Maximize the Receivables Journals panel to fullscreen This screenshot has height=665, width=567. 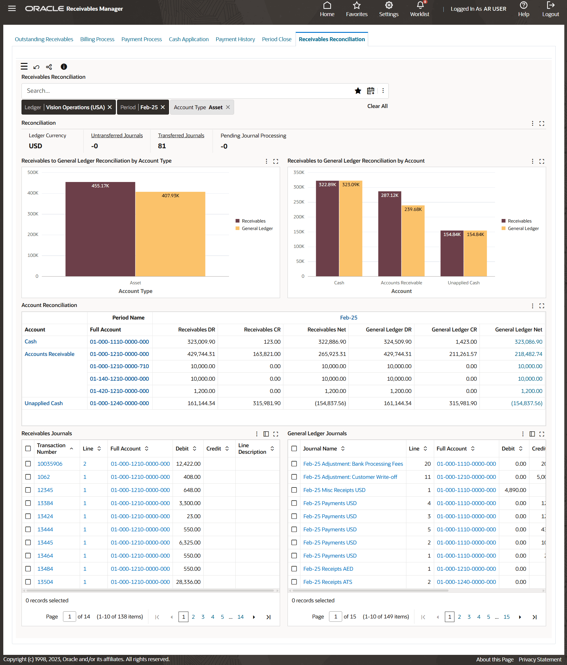point(276,434)
